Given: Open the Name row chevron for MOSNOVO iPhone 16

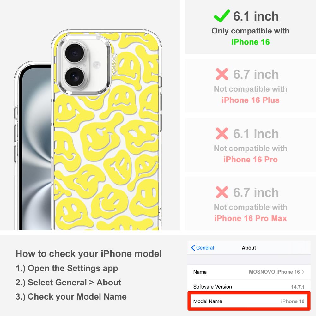Looking at the screenshot, I should pyautogui.click(x=303, y=272).
